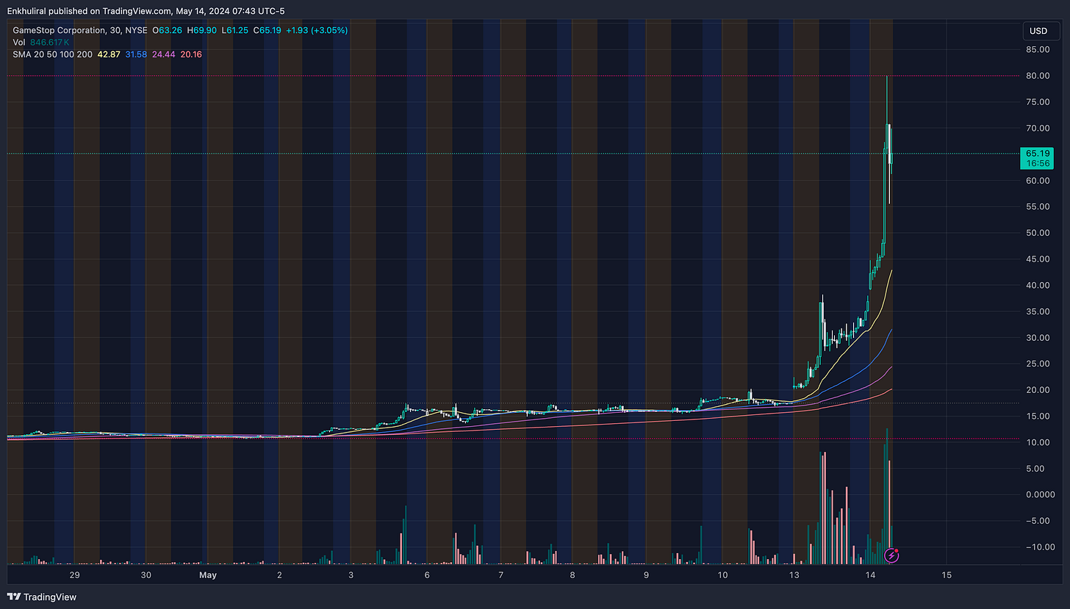1070x609 pixels.
Task: Click the current price tag 65.19 on axis
Action: click(1037, 154)
